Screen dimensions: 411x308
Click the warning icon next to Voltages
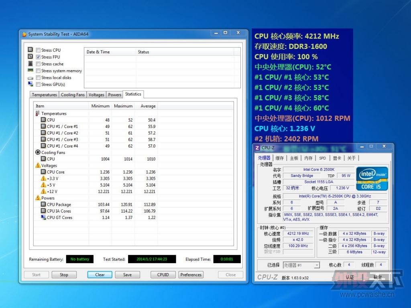pos(38,165)
